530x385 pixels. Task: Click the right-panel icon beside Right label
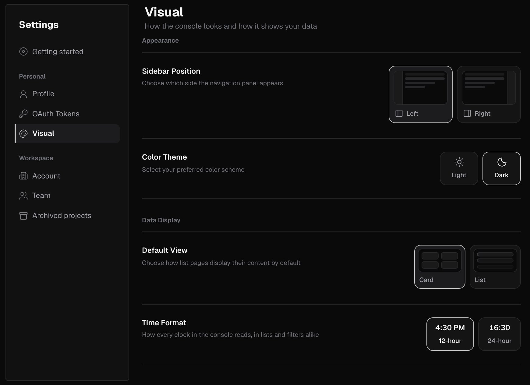(467, 113)
